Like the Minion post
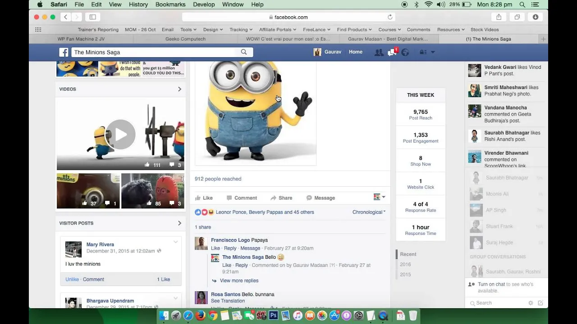The width and height of the screenshot is (577, 324). 204,198
